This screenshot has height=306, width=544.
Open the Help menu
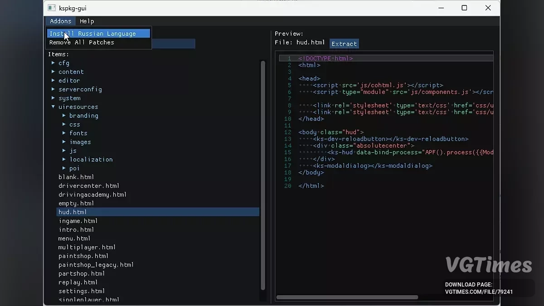coord(87,21)
